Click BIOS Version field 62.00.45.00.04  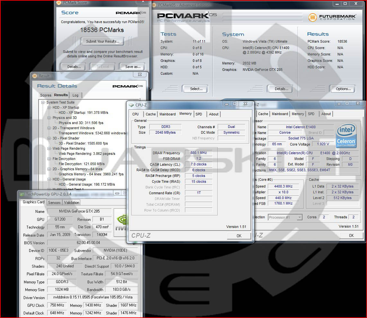(92, 243)
